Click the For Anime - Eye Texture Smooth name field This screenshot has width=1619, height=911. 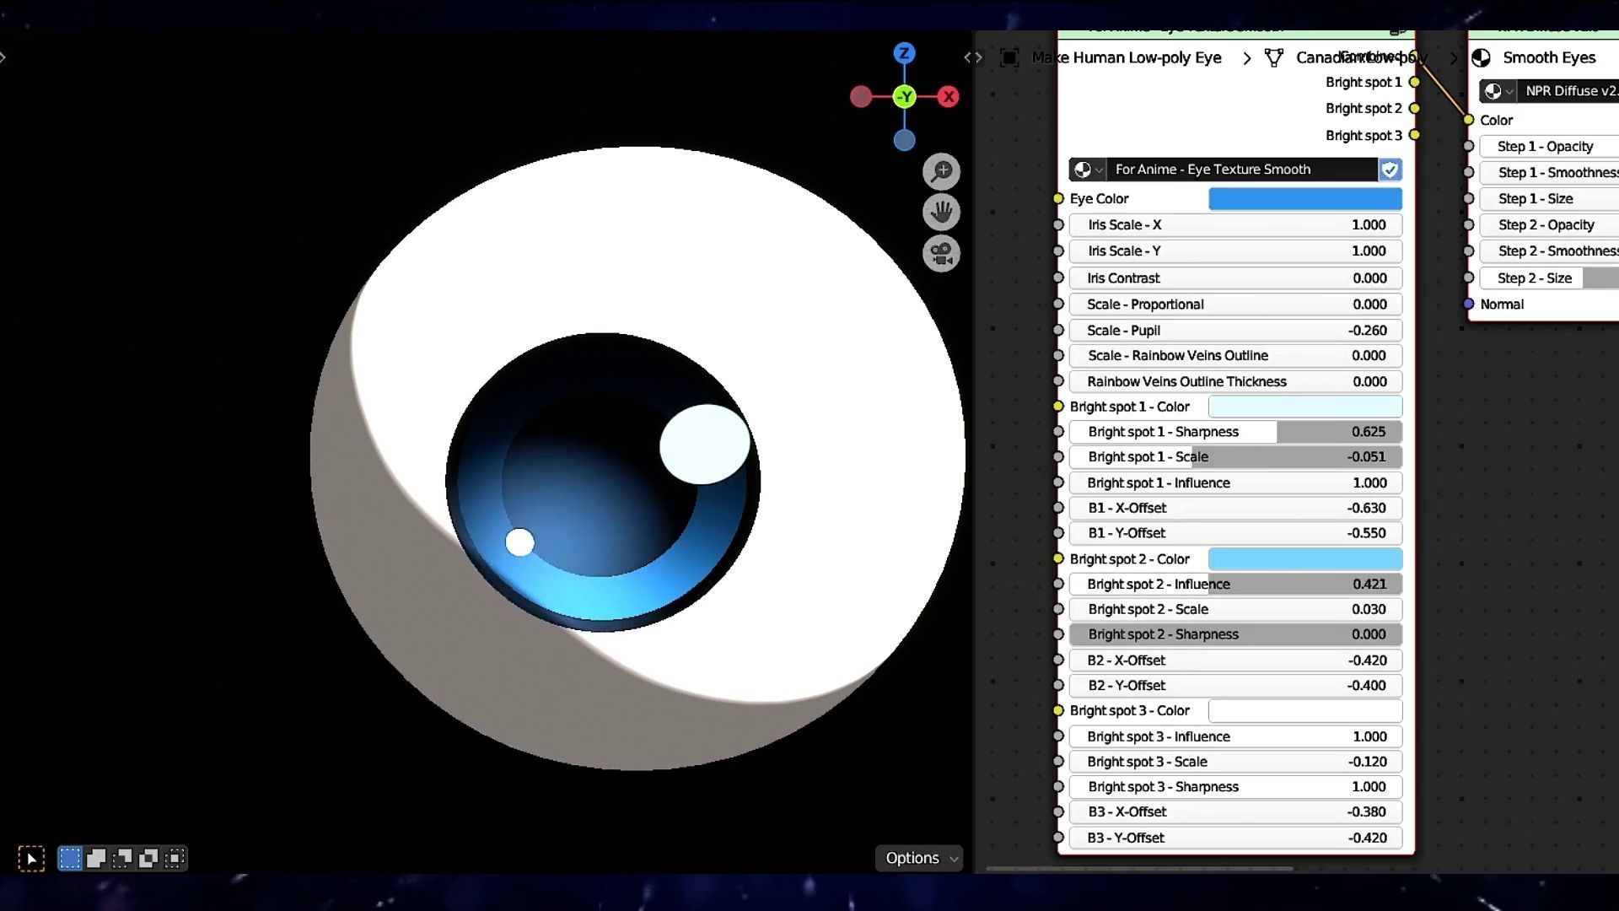coord(1242,170)
